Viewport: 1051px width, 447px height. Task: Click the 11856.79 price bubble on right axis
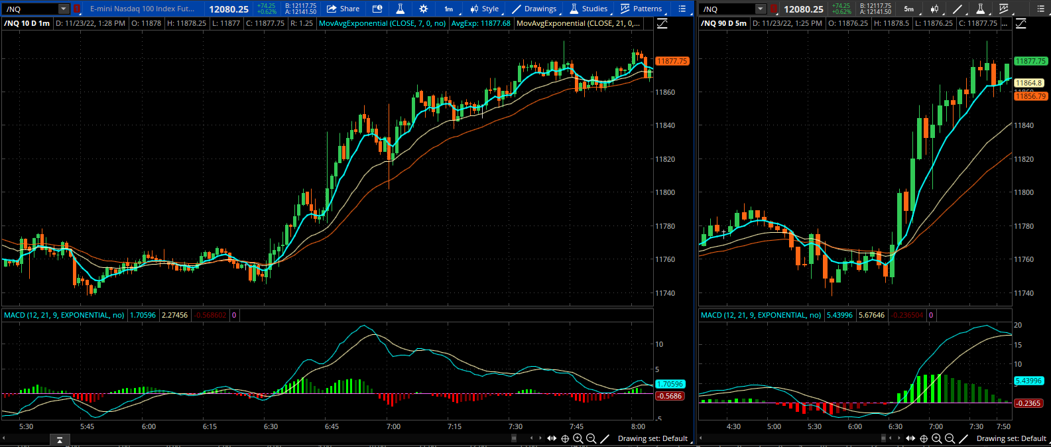tap(1031, 96)
